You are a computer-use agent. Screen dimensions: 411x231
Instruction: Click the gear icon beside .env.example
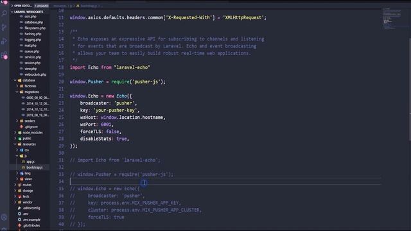click(20, 219)
